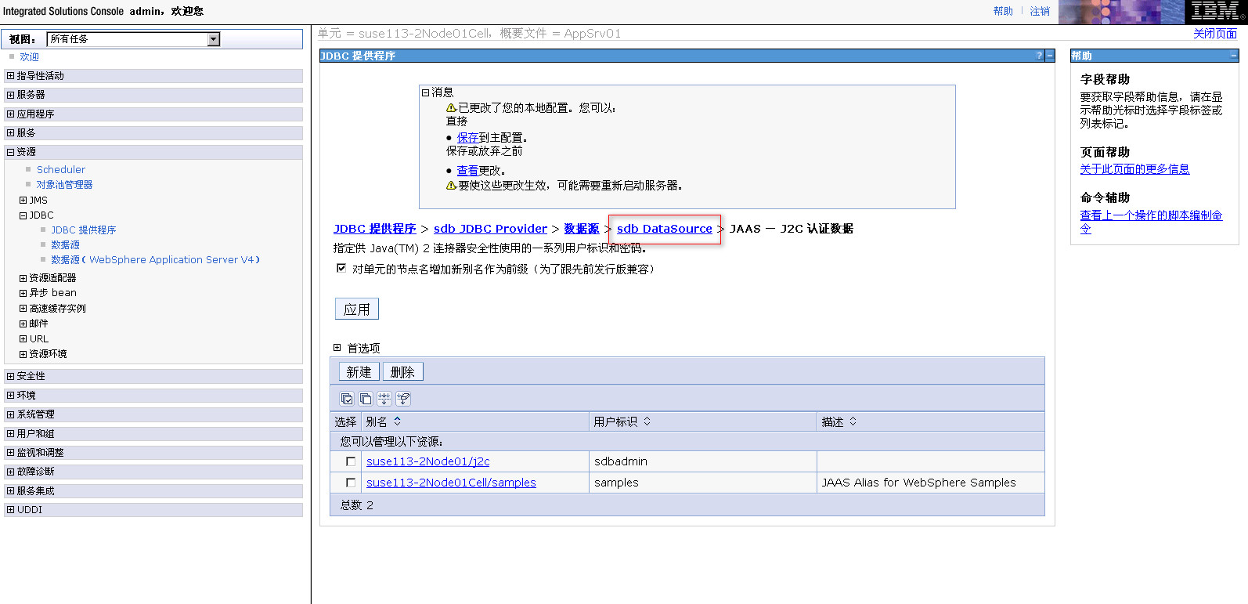Expand the URL node
This screenshot has height=604, width=1248.
tap(23, 339)
